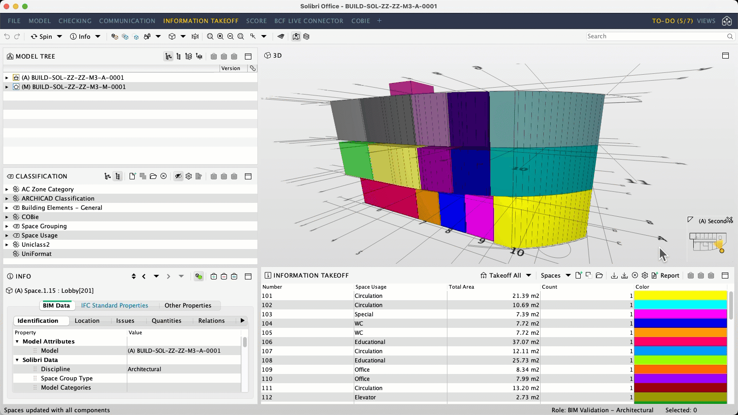Toggle the eye visibility icon in Classification
Screen dimensions: 738x415
[x=178, y=176]
